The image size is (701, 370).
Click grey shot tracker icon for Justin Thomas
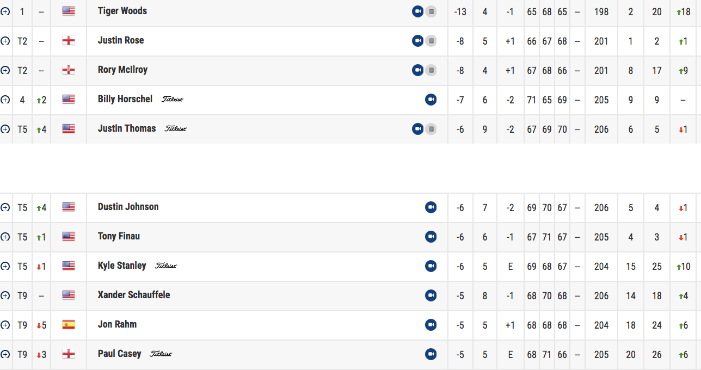[431, 129]
